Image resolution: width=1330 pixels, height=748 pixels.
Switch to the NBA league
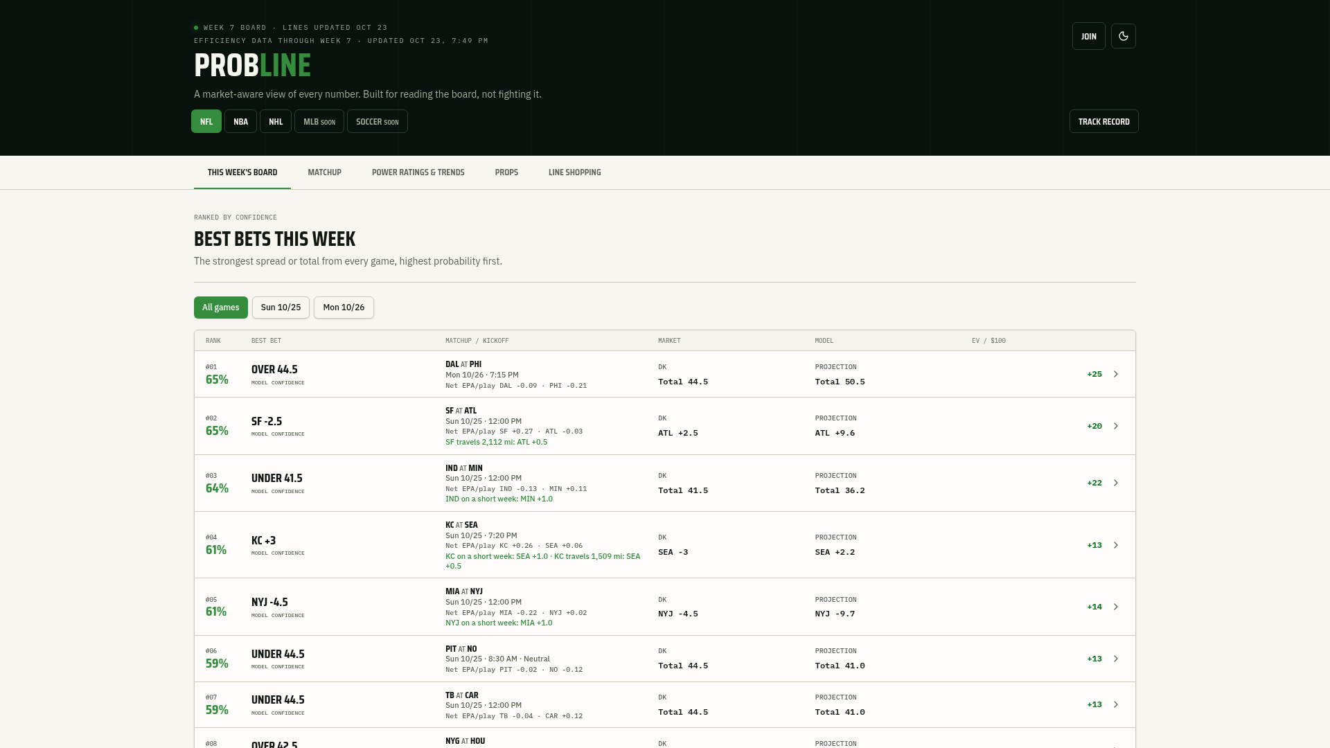pos(240,121)
